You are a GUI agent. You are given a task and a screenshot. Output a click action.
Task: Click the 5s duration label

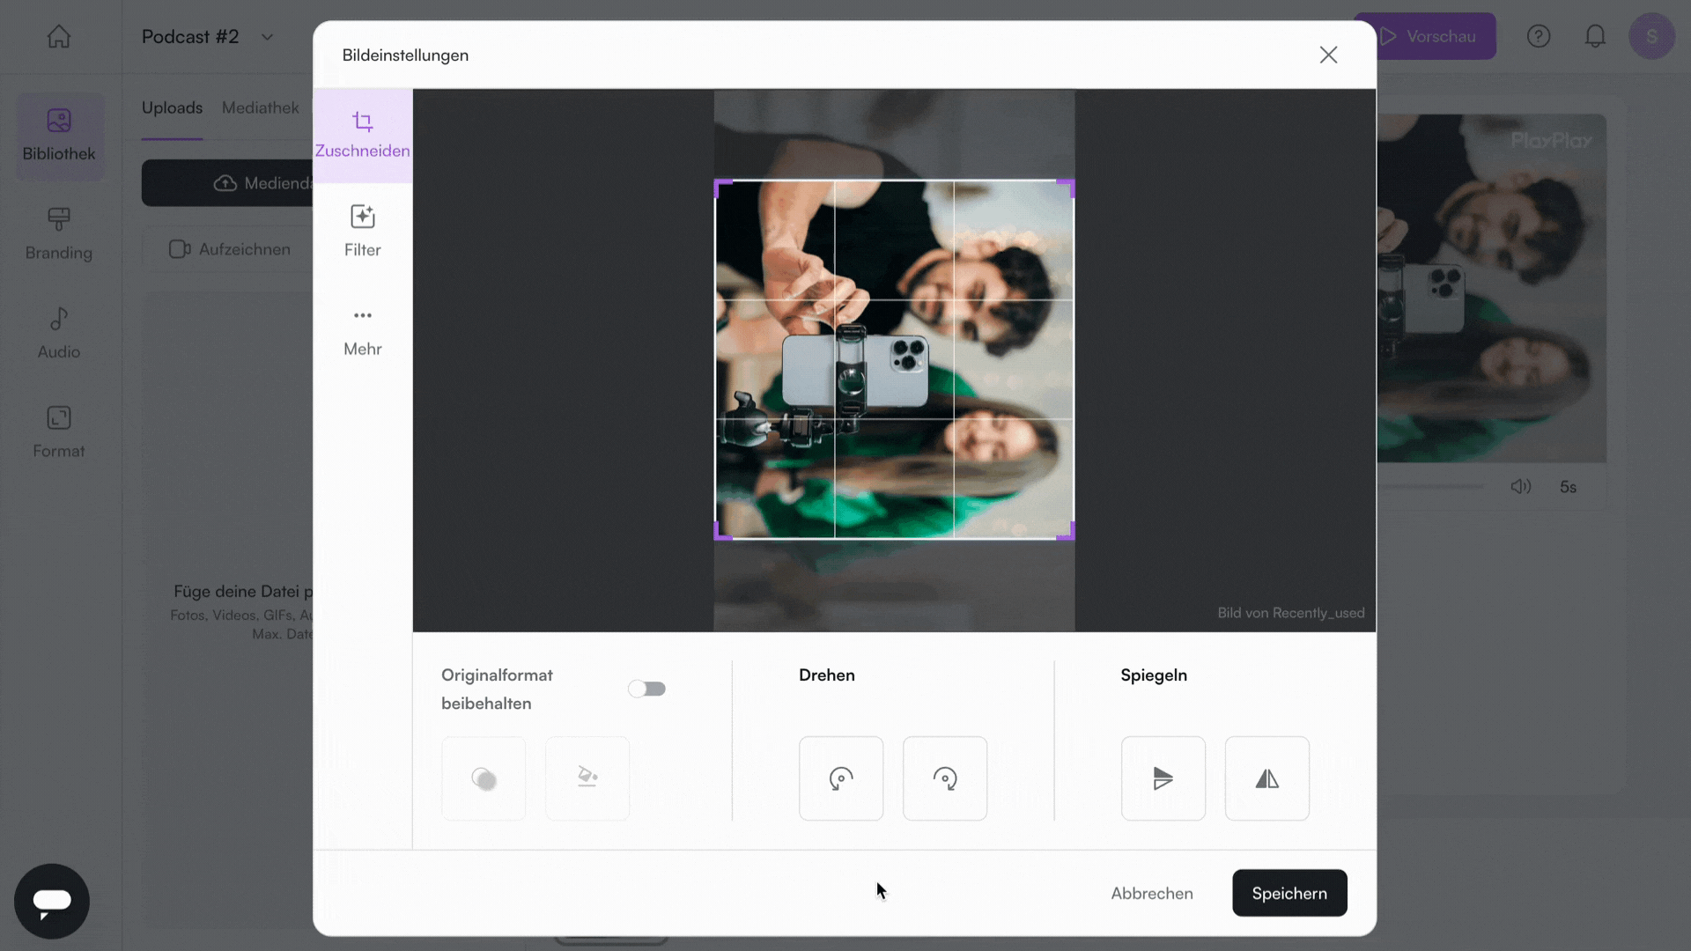click(1568, 487)
